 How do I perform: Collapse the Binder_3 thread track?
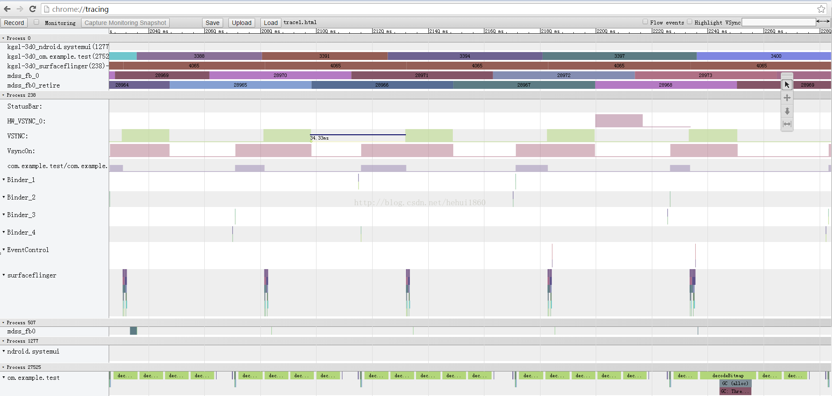(4, 214)
